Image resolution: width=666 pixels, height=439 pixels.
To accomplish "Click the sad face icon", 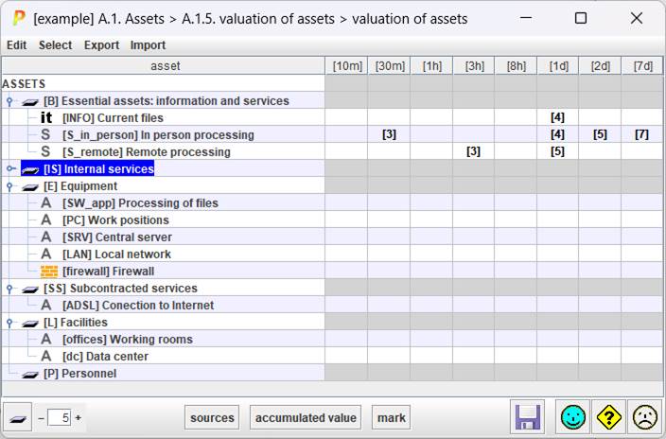I will pos(645,417).
